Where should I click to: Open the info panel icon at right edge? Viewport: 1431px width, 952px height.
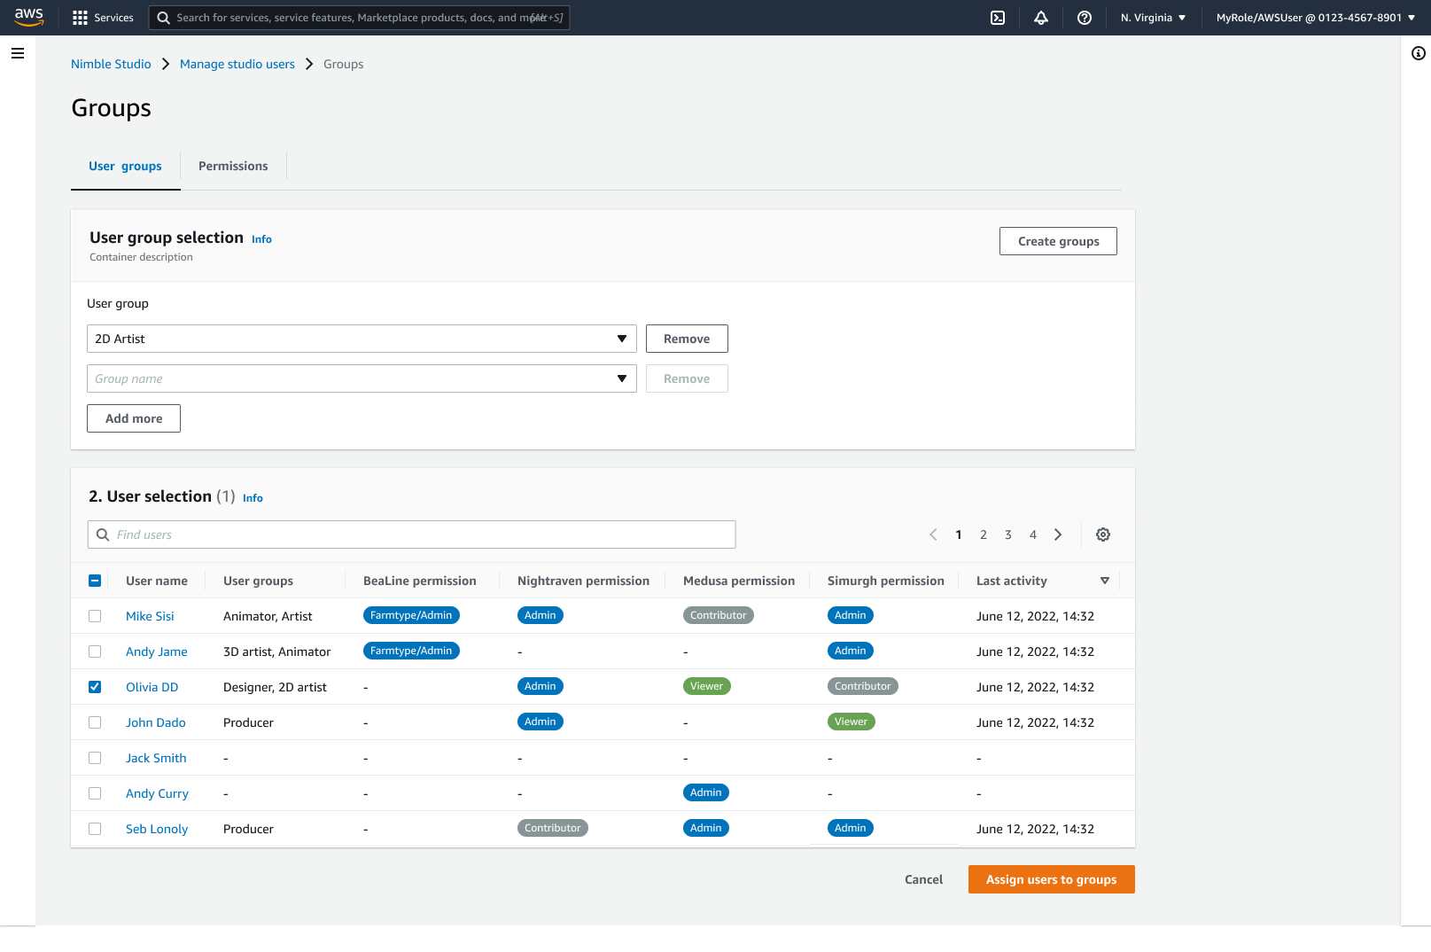[x=1419, y=53]
